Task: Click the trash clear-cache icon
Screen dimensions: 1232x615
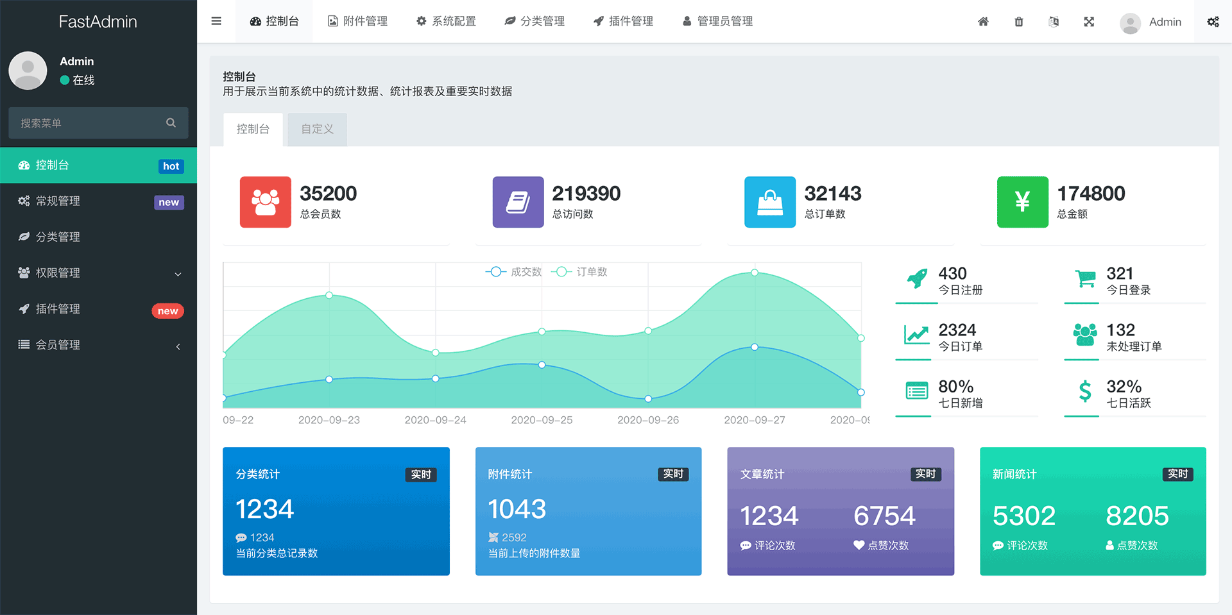Action: (1018, 22)
